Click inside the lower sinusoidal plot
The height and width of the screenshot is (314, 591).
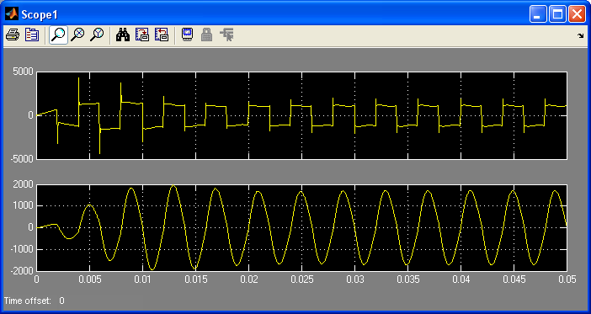301,227
